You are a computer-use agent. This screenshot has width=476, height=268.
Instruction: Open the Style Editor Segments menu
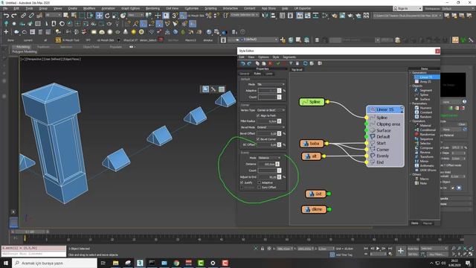[x=289, y=57]
